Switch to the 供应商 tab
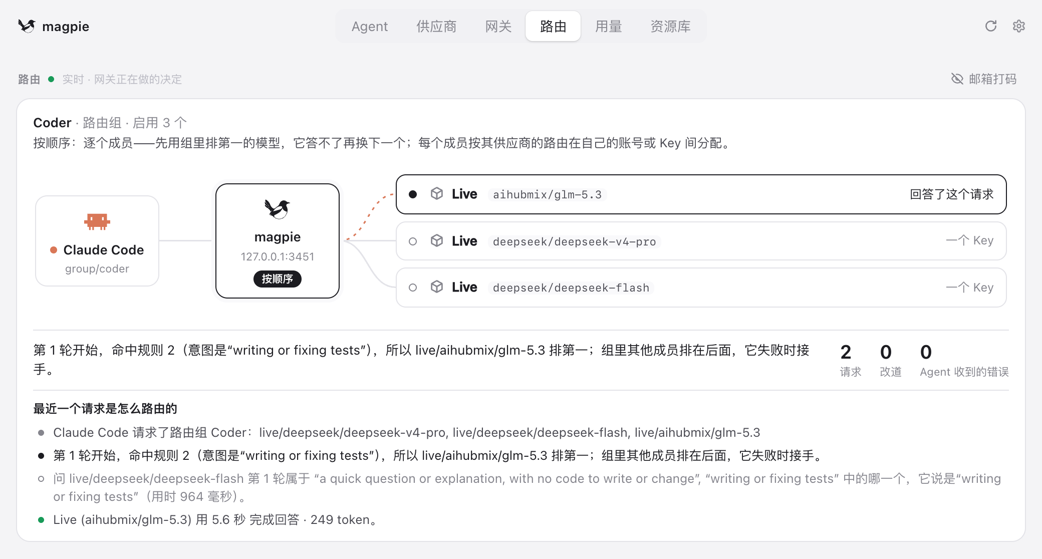The image size is (1042, 559). [436, 26]
